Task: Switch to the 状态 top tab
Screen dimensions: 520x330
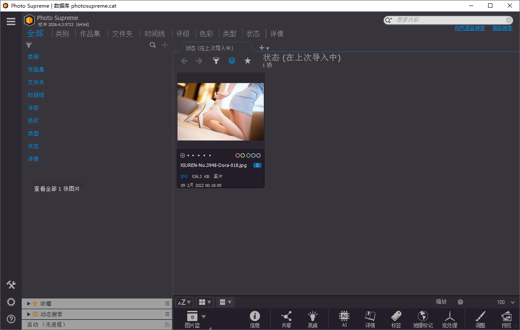Action: click(x=253, y=34)
